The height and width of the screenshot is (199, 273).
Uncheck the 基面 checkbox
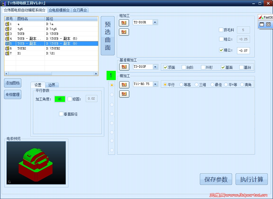click(223, 67)
